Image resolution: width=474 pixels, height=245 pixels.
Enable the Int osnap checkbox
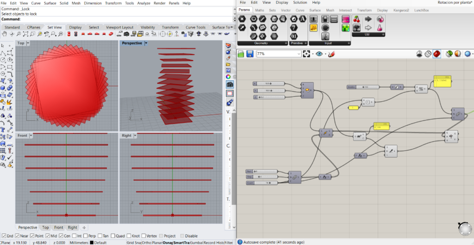pyautogui.click(x=74, y=236)
